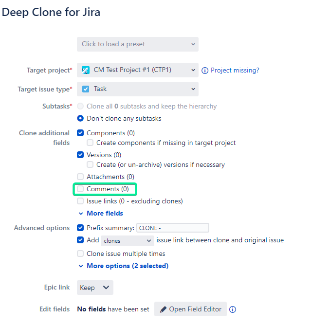Enable 'Clone issue multiple times' checkbox
This screenshot has height=326, width=311.
tap(80, 254)
